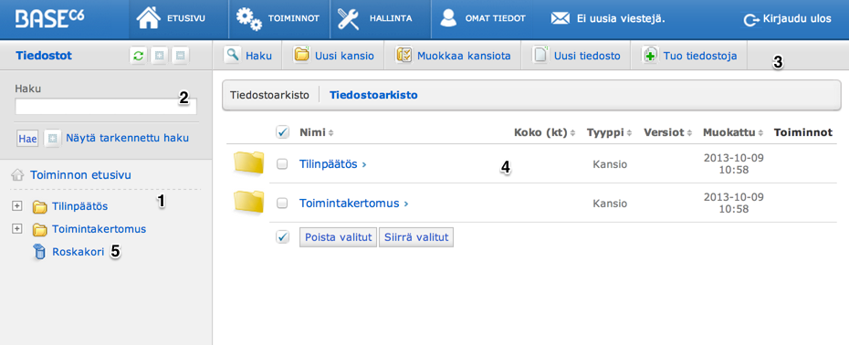Screen dimensions: 849x345
Task: Select Toimintakertomus in the sidebar tree
Action: click(100, 229)
